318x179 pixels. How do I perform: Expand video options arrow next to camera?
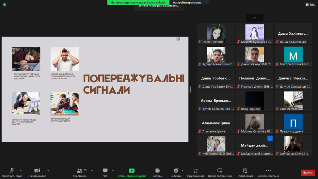point(48,171)
